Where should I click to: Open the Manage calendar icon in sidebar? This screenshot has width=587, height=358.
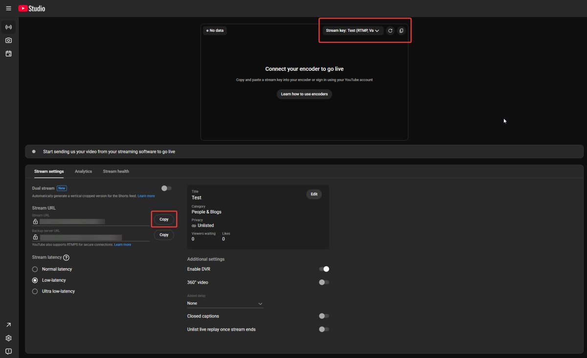pyautogui.click(x=8, y=53)
